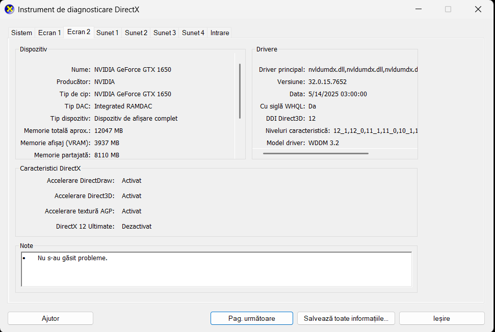
Task: Click the DirectX diagnostic tool title icon
Action: tap(10, 10)
